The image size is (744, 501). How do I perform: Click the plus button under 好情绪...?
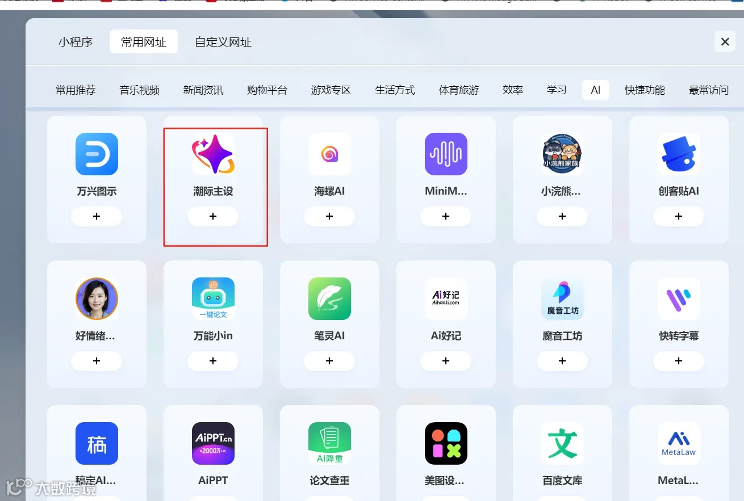pyautogui.click(x=97, y=361)
